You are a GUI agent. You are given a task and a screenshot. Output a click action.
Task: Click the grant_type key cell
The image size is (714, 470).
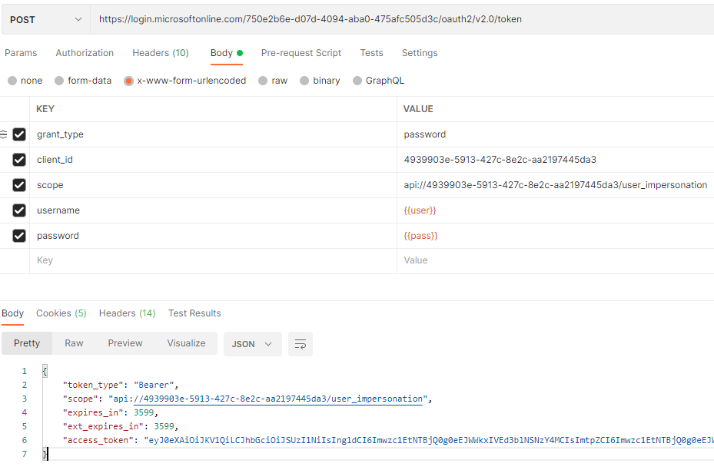coord(213,134)
